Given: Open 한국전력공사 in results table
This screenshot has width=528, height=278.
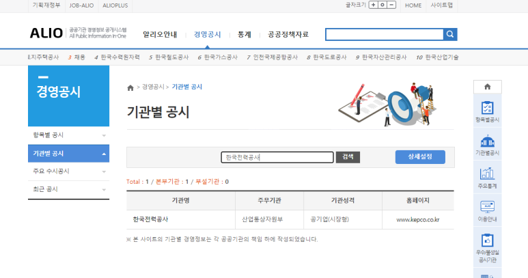Looking at the screenshot, I should click(150, 219).
